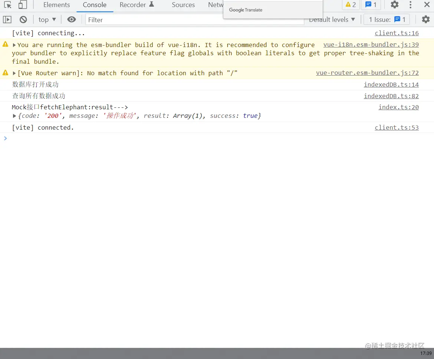The width and height of the screenshot is (434, 359).
Task: Click the '[vite] connecting...' log text
Action: click(49, 33)
